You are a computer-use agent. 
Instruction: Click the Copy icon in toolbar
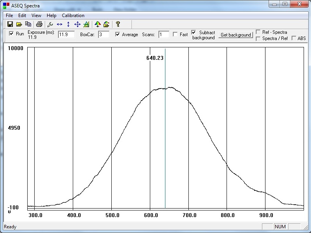coord(28,24)
